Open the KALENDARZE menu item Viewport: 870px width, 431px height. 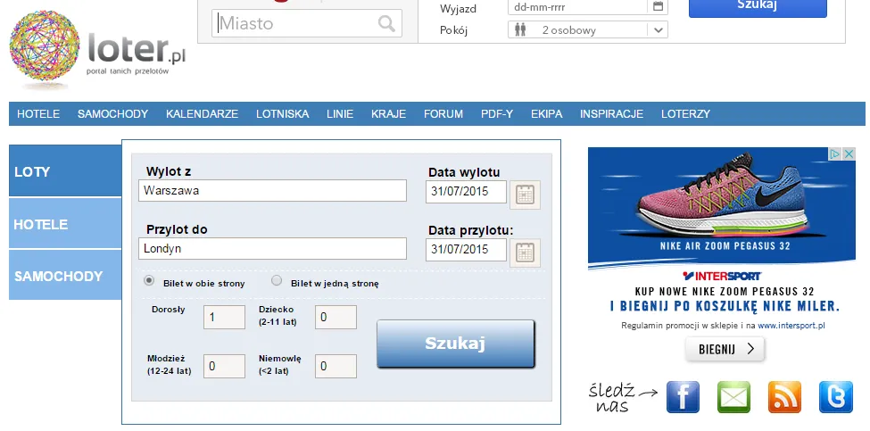coord(202,113)
